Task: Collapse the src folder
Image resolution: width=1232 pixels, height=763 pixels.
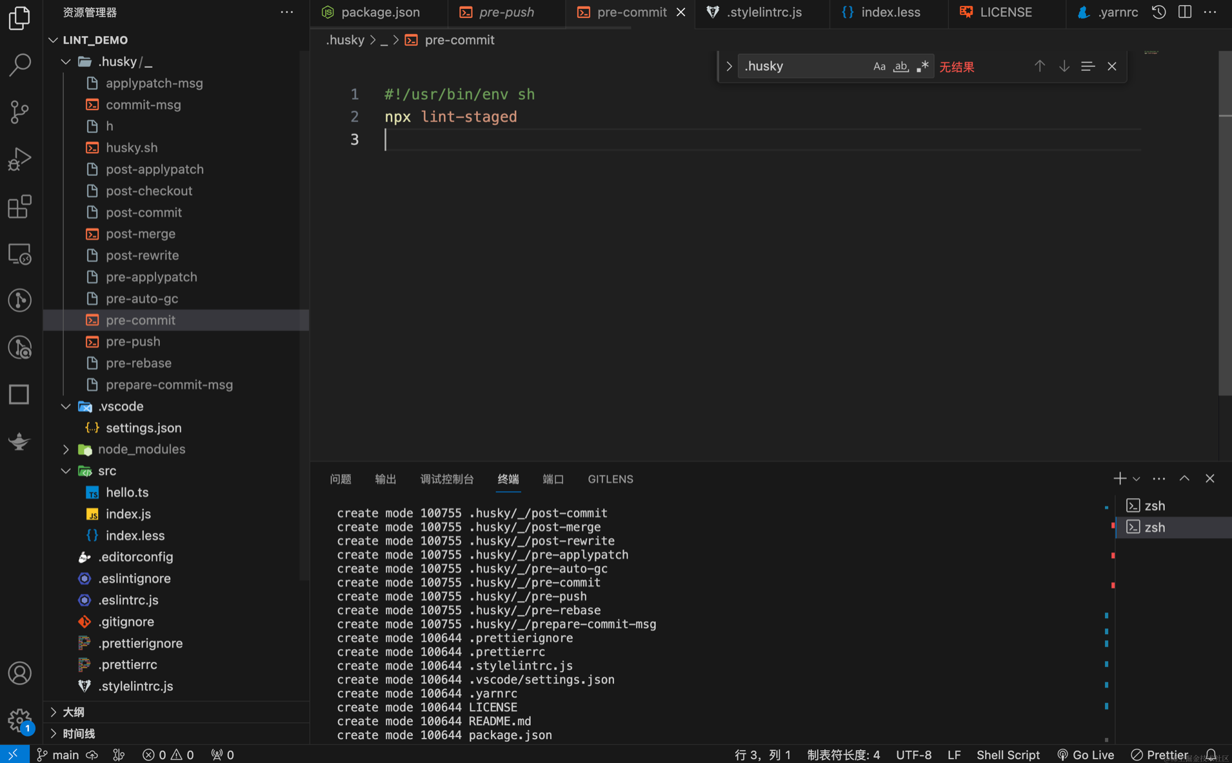Action: pos(66,471)
